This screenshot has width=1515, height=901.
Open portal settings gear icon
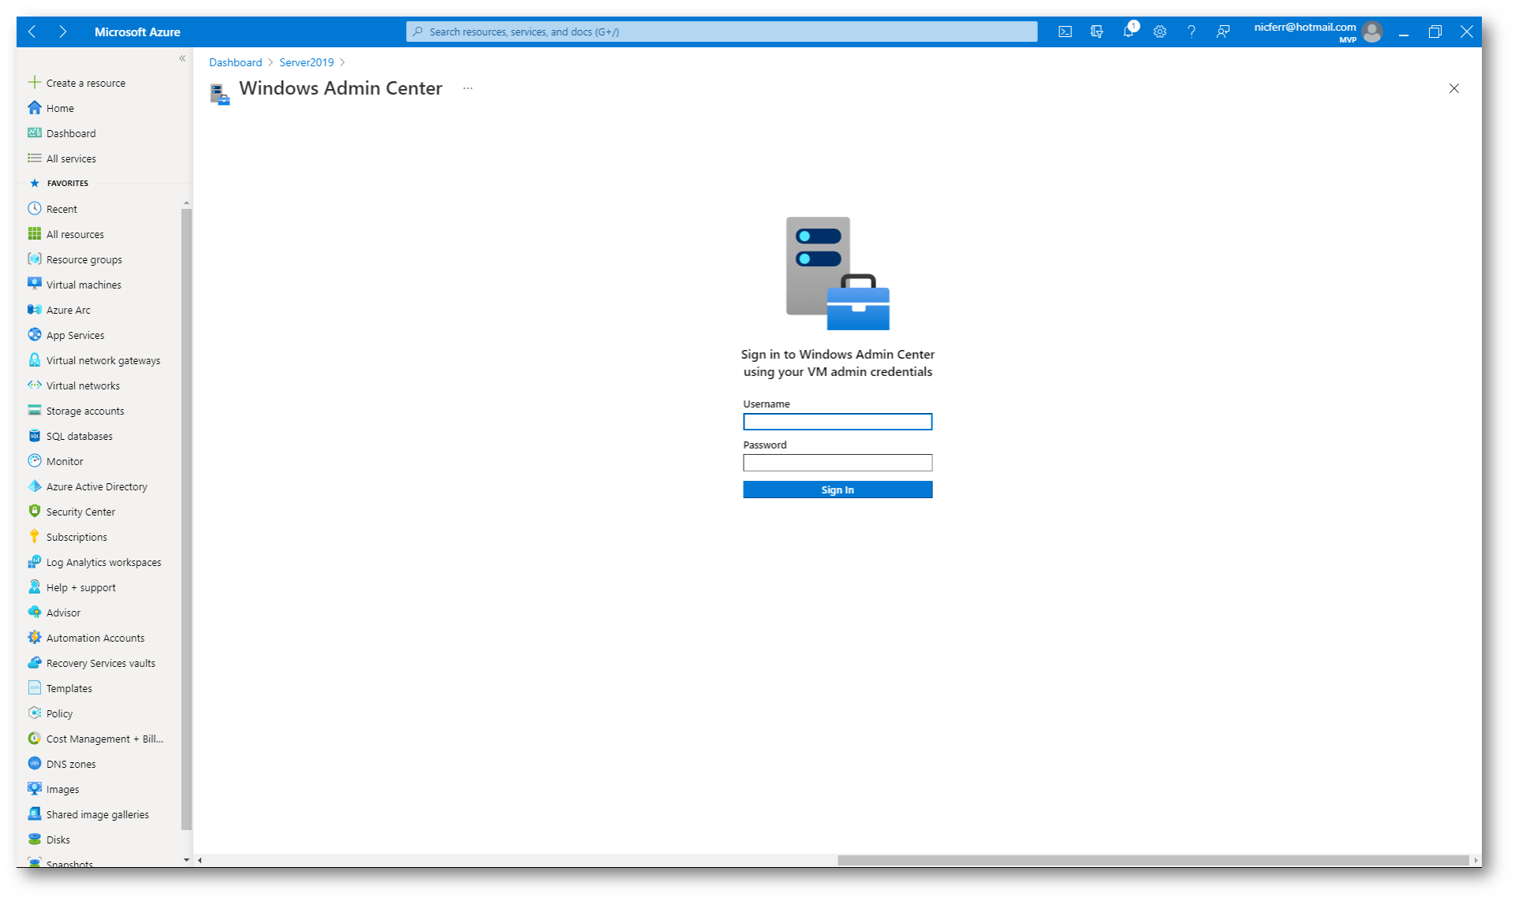click(1159, 32)
